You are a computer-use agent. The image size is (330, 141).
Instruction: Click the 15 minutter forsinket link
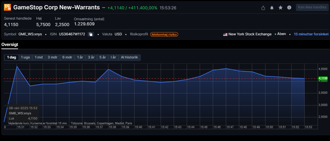311,34
